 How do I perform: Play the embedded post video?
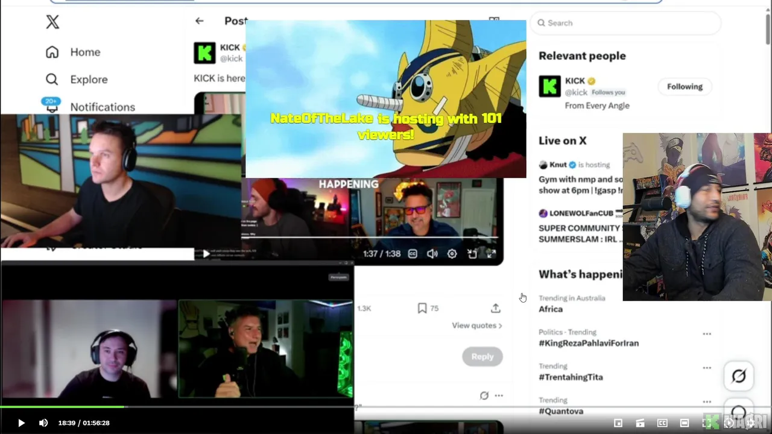click(x=206, y=254)
